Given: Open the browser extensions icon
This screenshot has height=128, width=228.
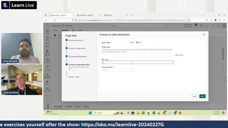Looking at the screenshot, I should point(220,20).
